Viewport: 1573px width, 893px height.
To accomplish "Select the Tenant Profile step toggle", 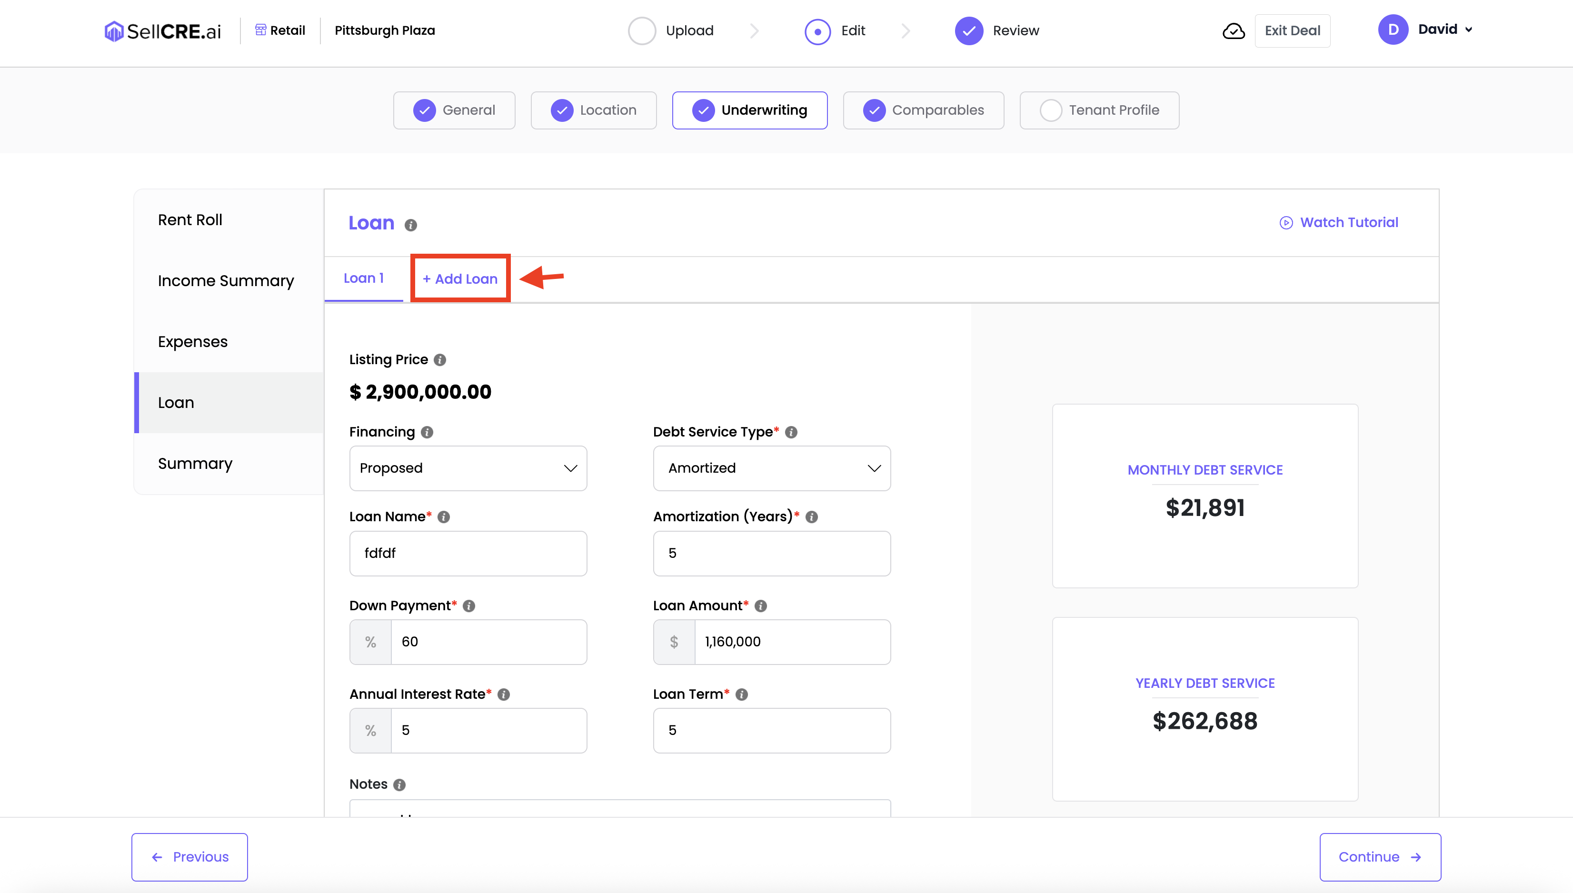I will (x=1099, y=110).
